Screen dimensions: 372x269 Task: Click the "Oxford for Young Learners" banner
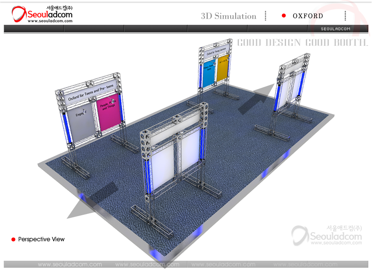pos(216,52)
